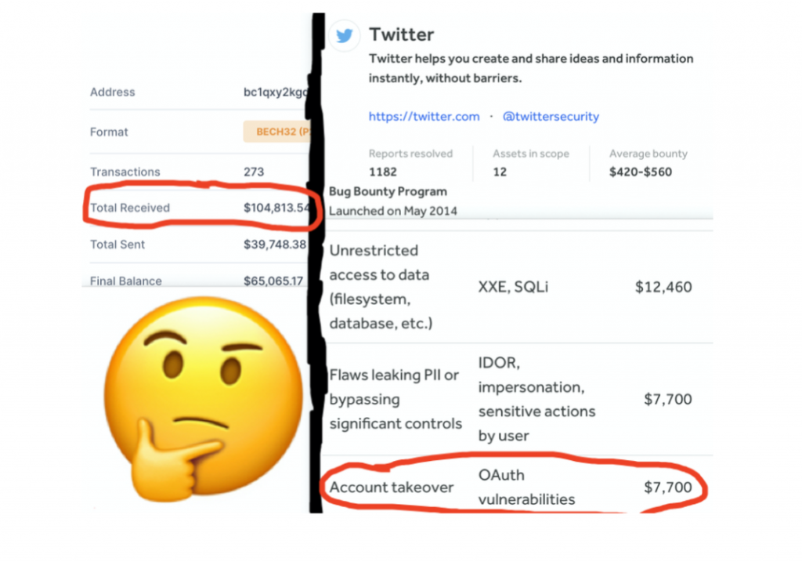Click the Final Balance value $65,065.17
Image resolution: width=802 pixels, height=562 pixels.
tap(273, 281)
